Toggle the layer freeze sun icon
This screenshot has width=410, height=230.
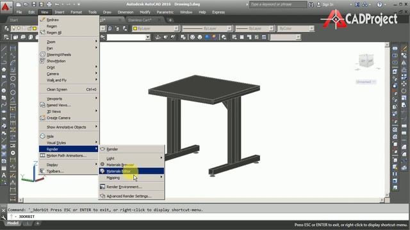(x=19, y=28)
